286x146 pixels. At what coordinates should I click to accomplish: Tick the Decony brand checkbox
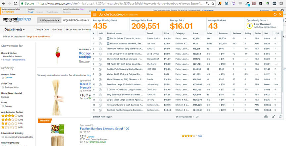(x=3, y=106)
